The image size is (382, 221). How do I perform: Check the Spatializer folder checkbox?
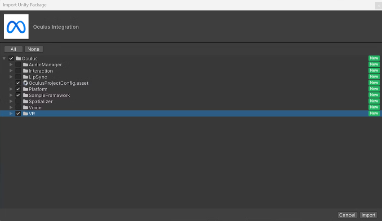(18, 101)
